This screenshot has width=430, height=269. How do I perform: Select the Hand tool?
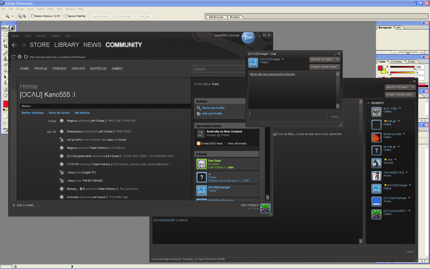[x=5, y=95]
